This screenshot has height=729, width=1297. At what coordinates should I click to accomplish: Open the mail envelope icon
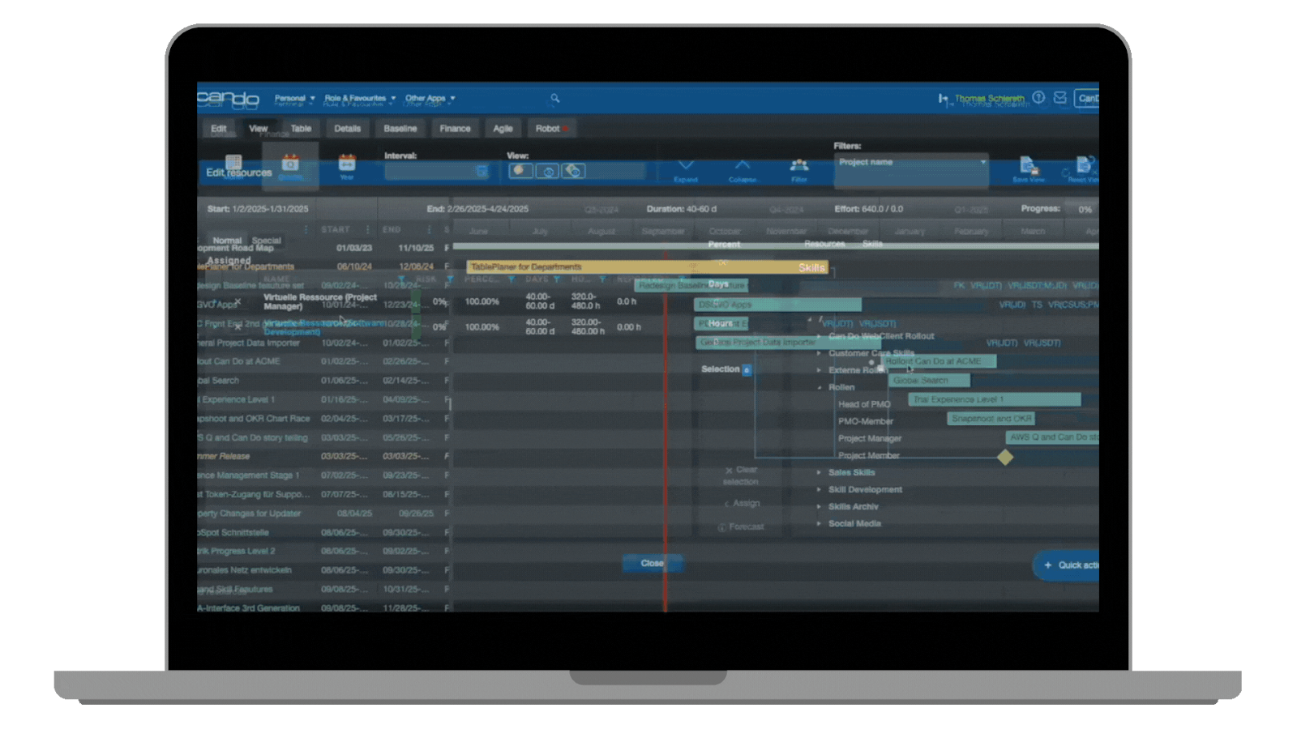tap(1059, 97)
